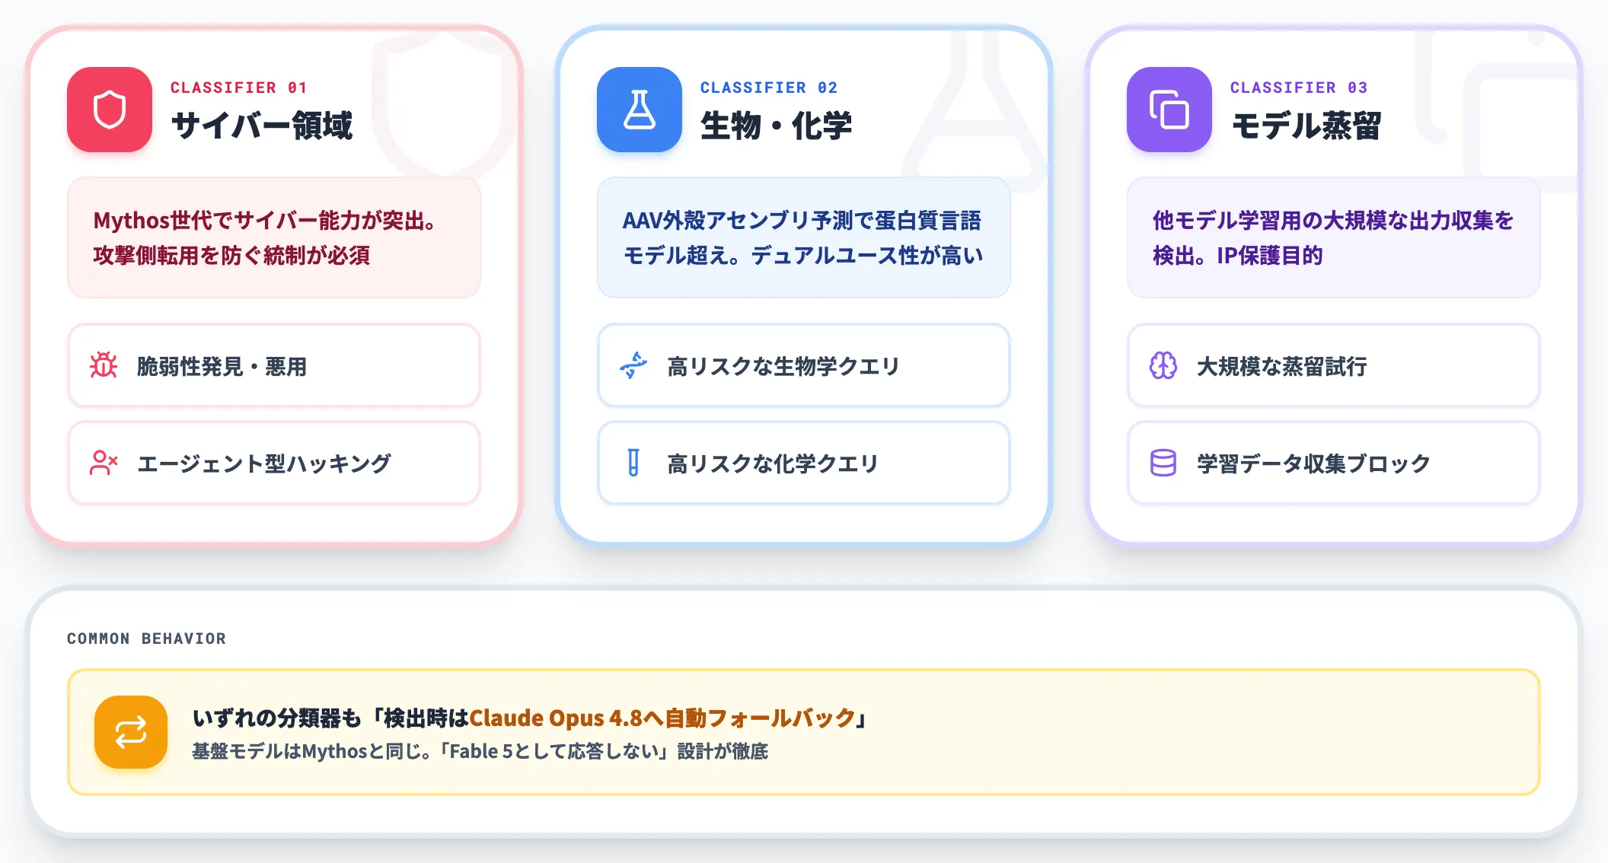Screen dimensions: 1608x863
Task: Click the Claude Opus 4.8 fallback headline
Action: (530, 718)
